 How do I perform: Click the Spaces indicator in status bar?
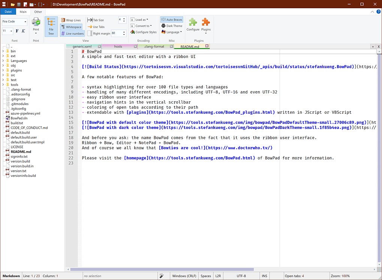point(206,276)
